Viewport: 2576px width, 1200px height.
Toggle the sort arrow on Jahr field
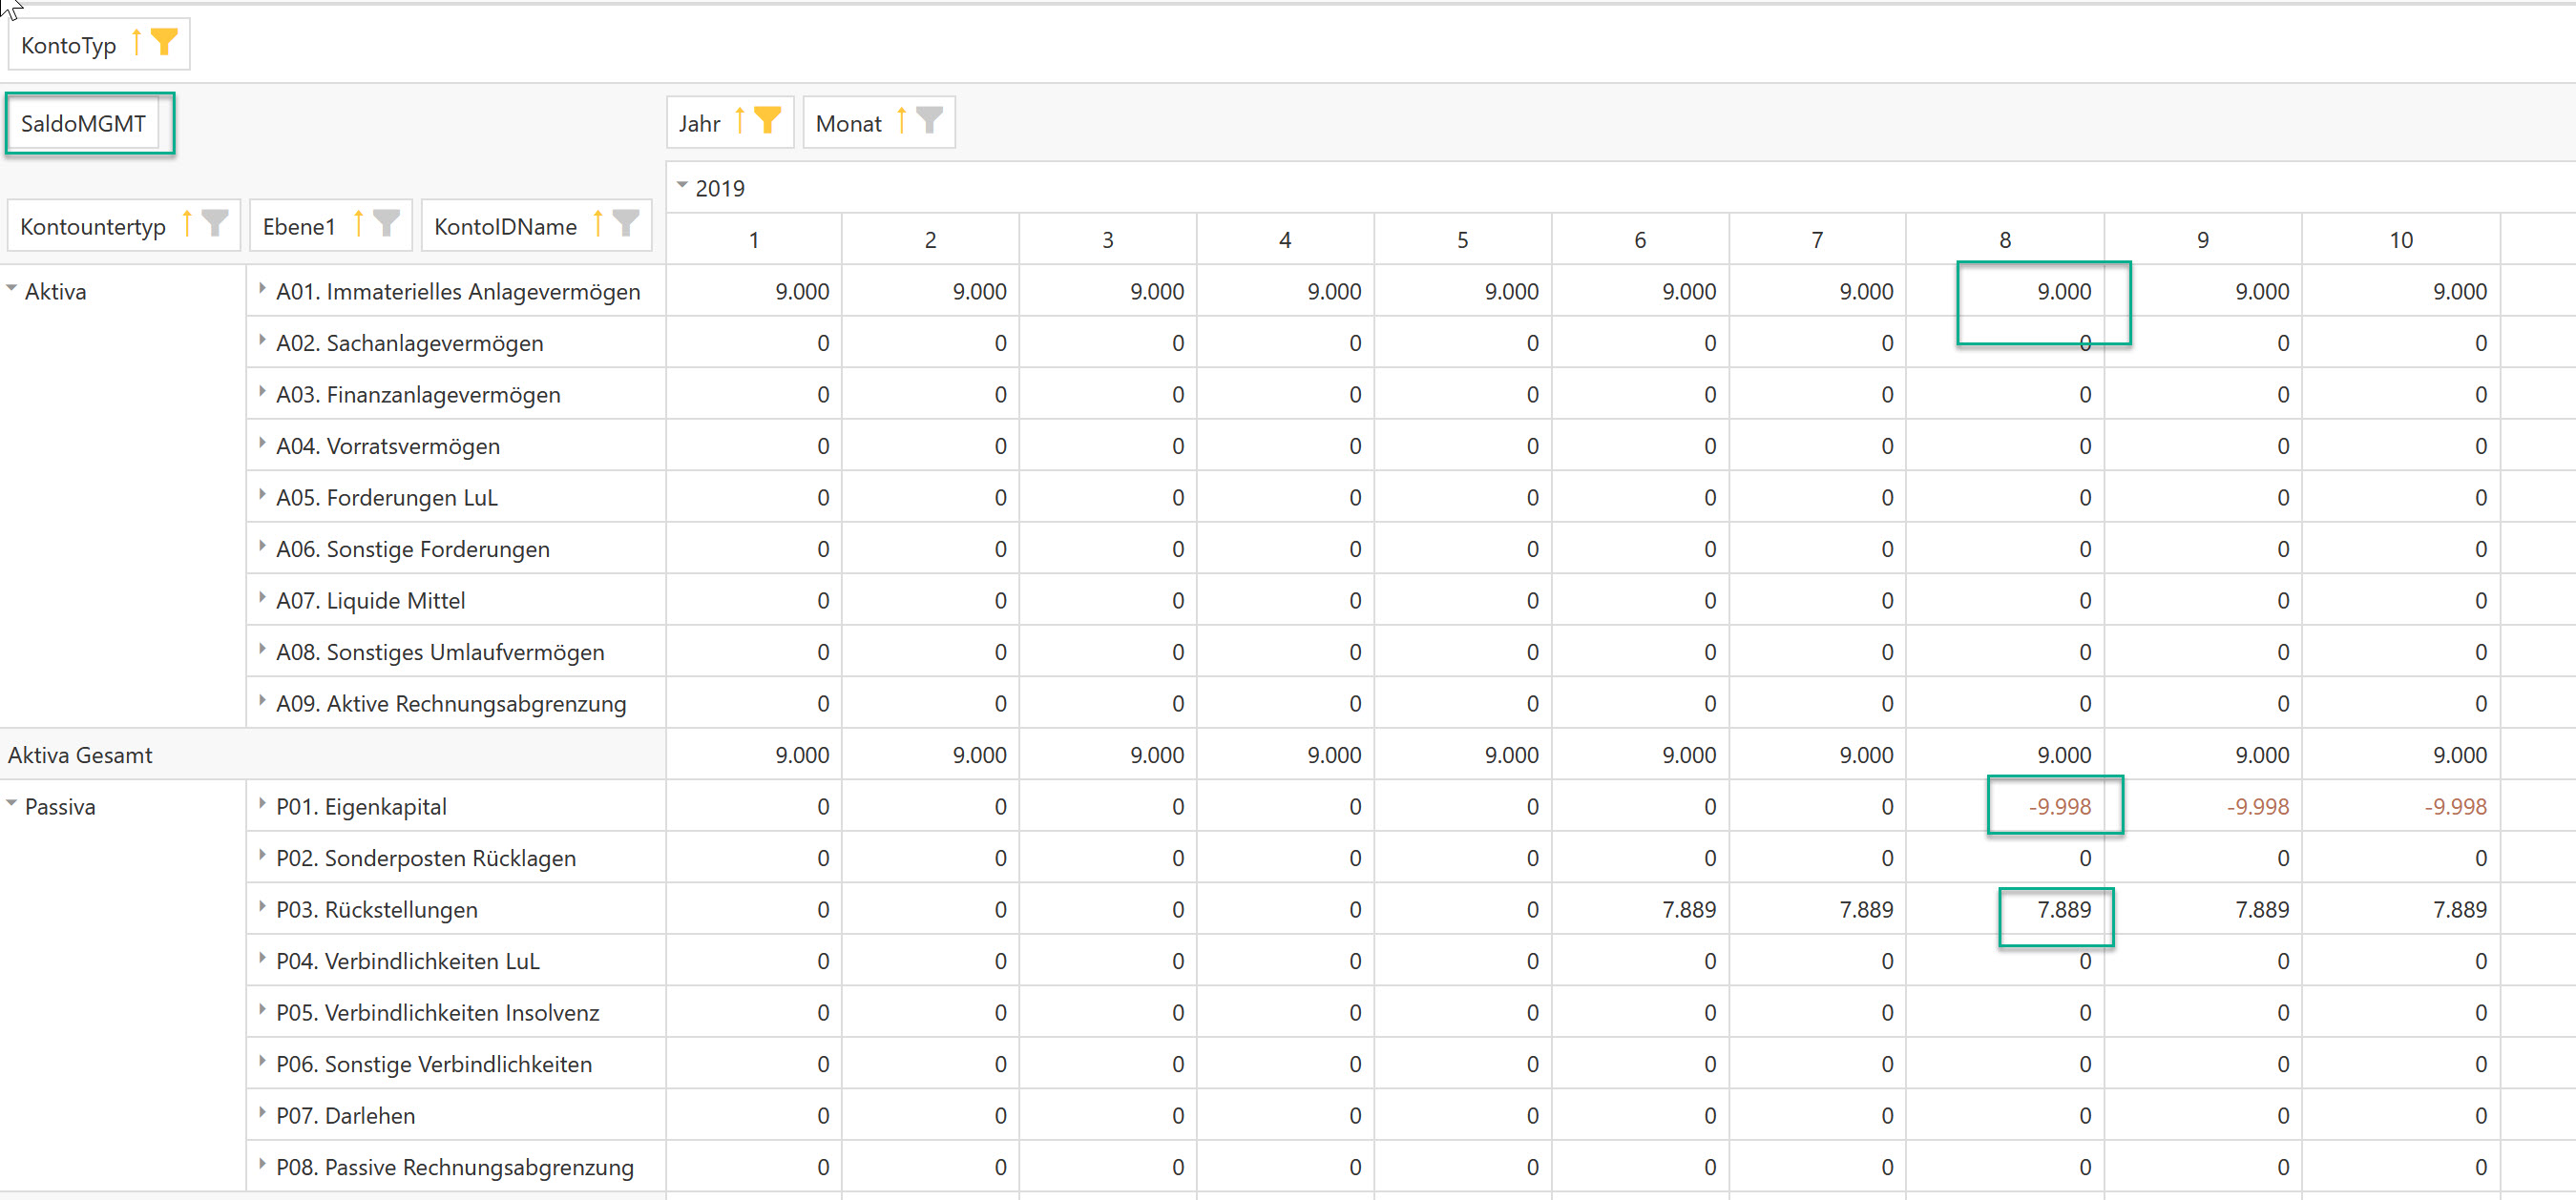(740, 121)
